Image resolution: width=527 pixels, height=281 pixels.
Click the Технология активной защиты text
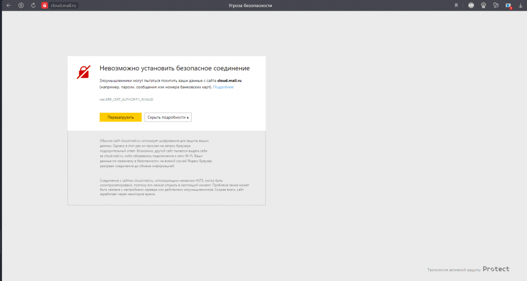[x=453, y=270]
